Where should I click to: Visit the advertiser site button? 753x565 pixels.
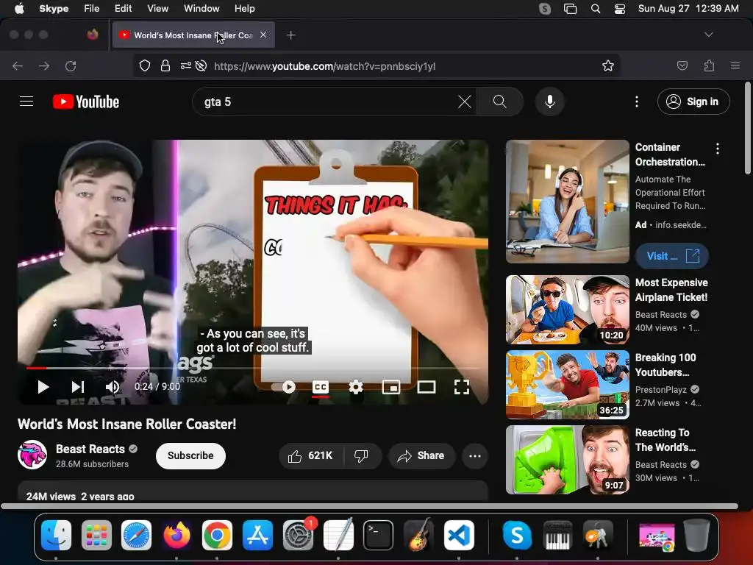coord(672,256)
